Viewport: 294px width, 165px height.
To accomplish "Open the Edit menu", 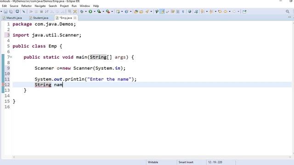I will coord(4,6).
